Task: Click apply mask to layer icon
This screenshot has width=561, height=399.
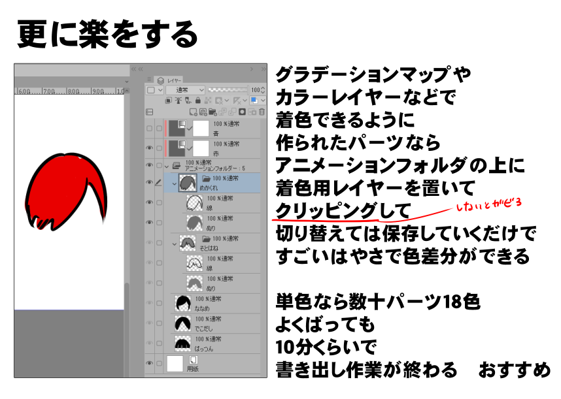Action: point(252,112)
